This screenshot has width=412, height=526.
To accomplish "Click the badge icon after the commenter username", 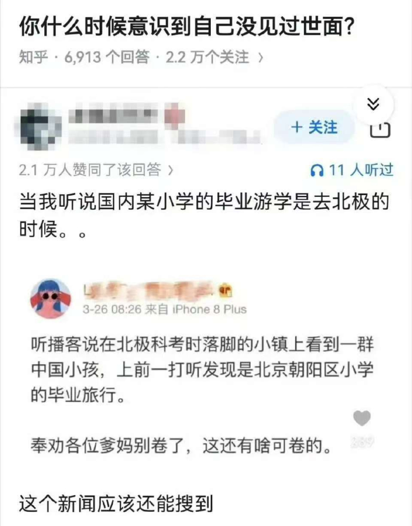I will pos(225,290).
